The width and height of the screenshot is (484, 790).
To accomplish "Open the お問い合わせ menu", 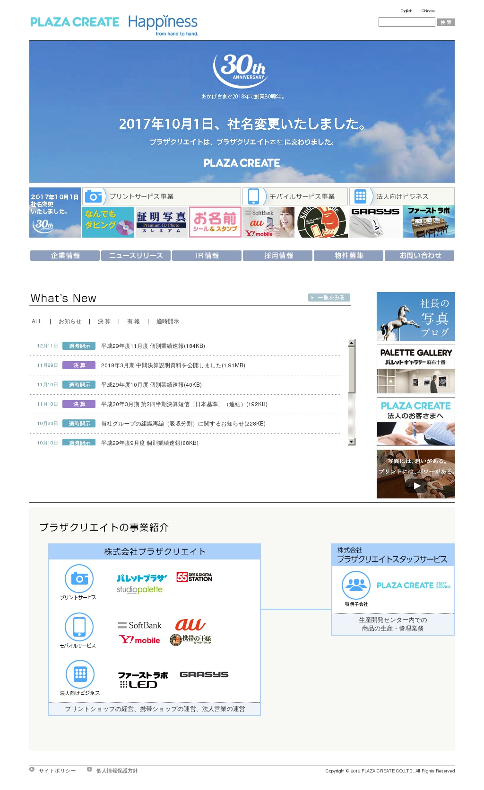I will point(420,256).
